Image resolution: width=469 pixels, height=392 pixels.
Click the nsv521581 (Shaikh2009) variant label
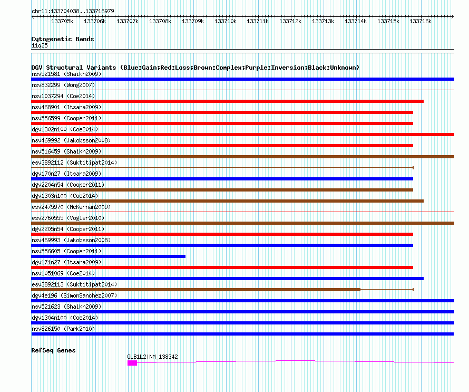point(66,74)
